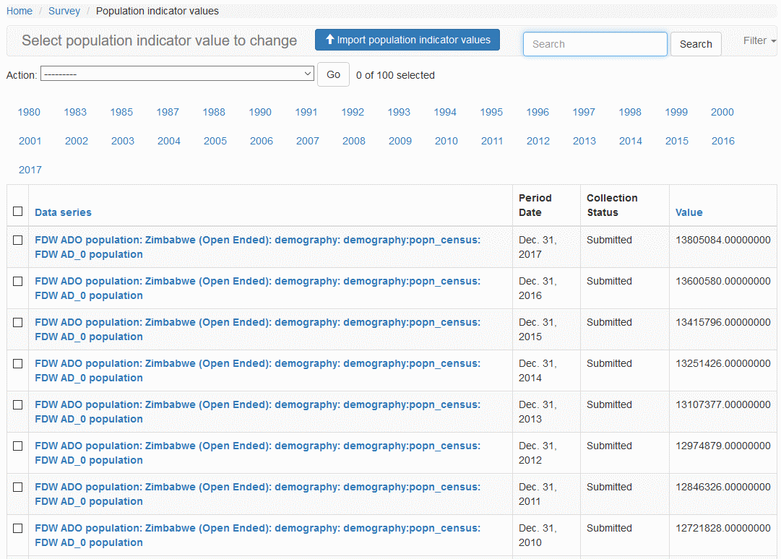Open the Survey breadcrumb link
Image resolution: width=781 pixels, height=559 pixels.
coord(64,11)
